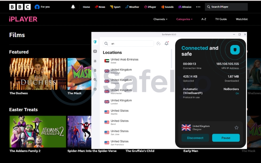This screenshot has width=261, height=163.
Task: Click the US flag beside Seattle
Action: coord(107,112)
